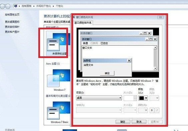Click the computer icon in address bar
Viewport: 188px width, 131px height.
coord(16,6)
